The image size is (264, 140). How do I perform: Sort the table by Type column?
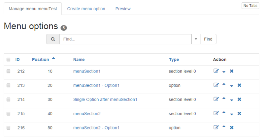pos(174,60)
